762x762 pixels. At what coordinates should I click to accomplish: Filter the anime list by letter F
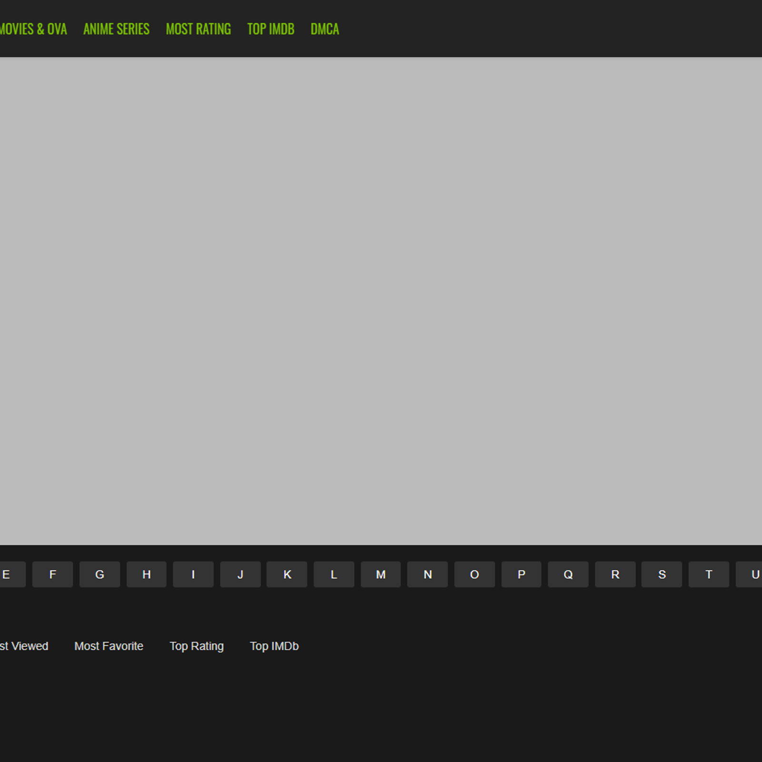coord(52,574)
